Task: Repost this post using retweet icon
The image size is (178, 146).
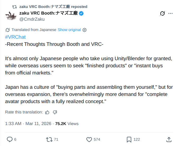Action: coord(49,139)
